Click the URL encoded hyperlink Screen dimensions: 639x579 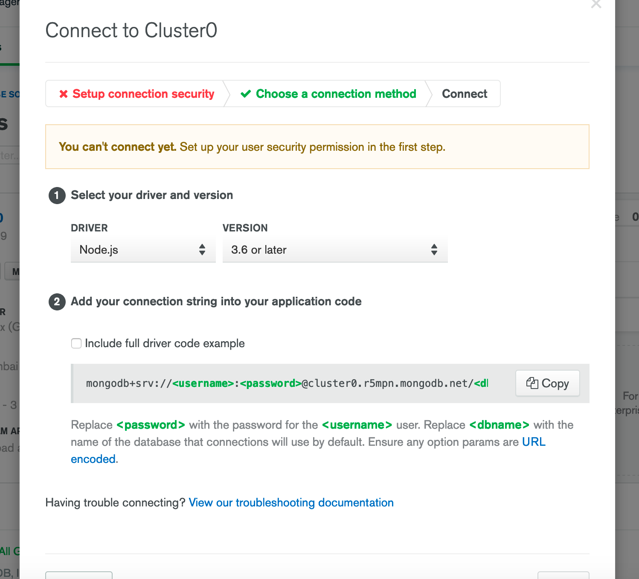point(534,442)
